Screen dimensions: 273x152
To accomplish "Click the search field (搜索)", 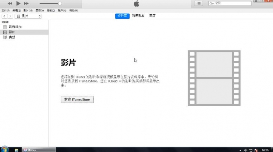I will point(230,3).
